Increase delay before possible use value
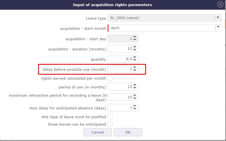The image size is (226, 141). pyautogui.click(x=135, y=67)
